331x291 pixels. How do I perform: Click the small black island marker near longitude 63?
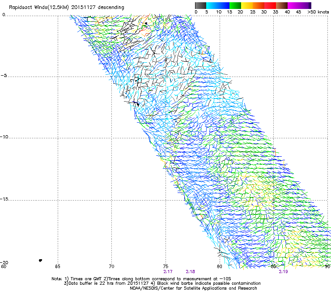point(40,261)
